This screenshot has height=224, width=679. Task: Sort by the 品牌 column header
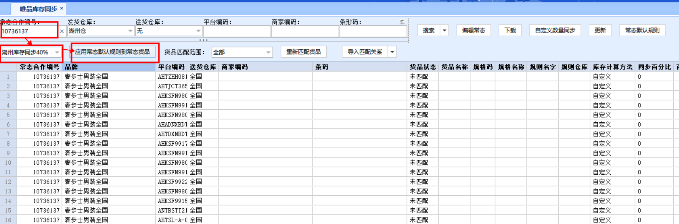pos(109,67)
